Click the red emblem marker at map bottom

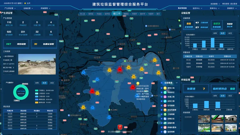(120, 127)
